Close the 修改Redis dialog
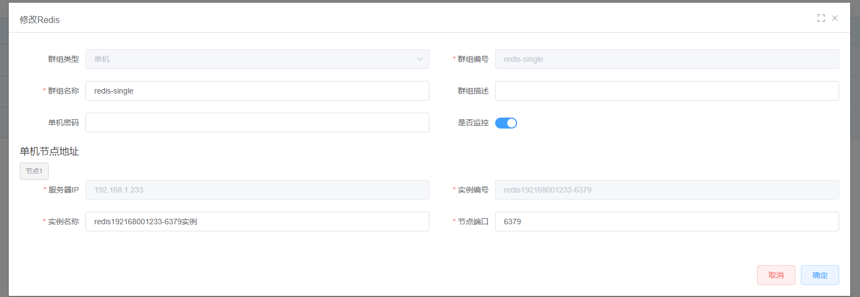Image resolution: width=860 pixels, height=297 pixels. (x=835, y=18)
